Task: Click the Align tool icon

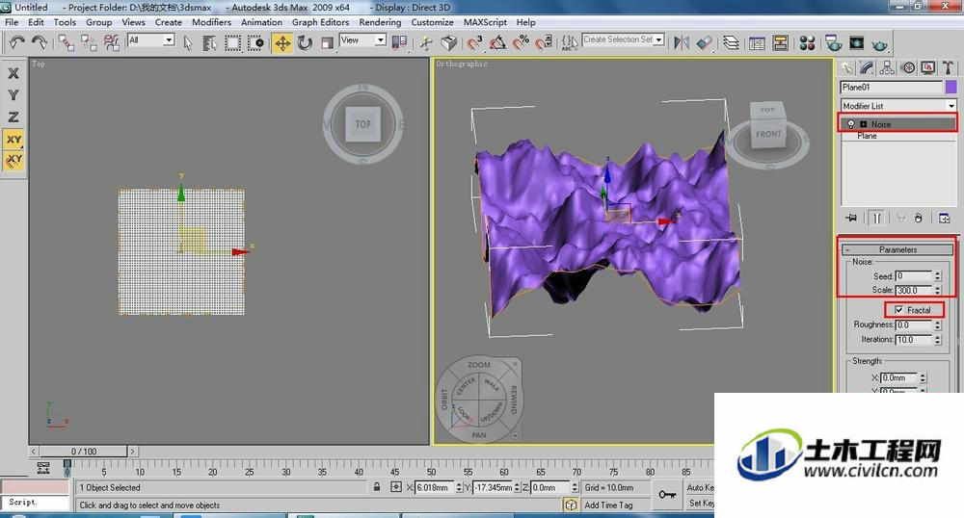Action: [x=705, y=42]
